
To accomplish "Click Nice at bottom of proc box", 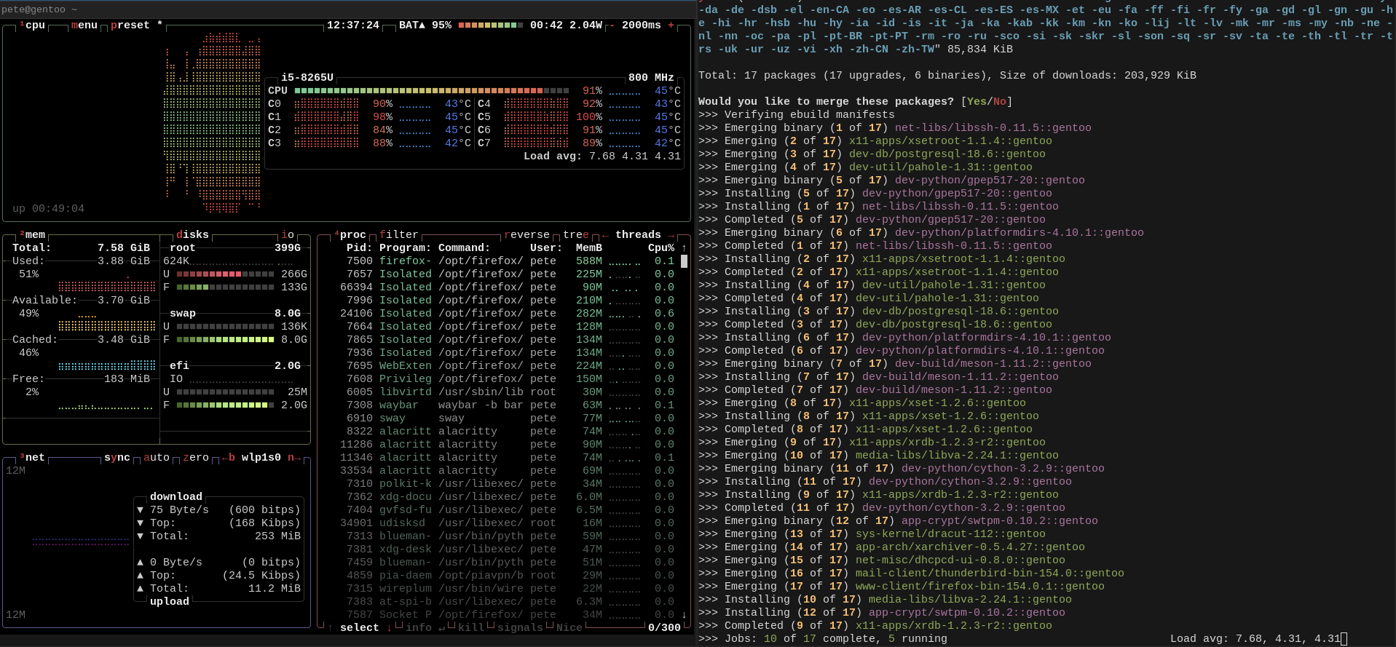I will 569,628.
